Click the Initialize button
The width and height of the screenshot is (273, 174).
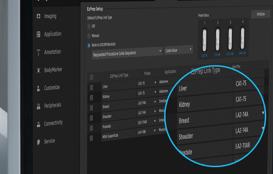(261, 14)
